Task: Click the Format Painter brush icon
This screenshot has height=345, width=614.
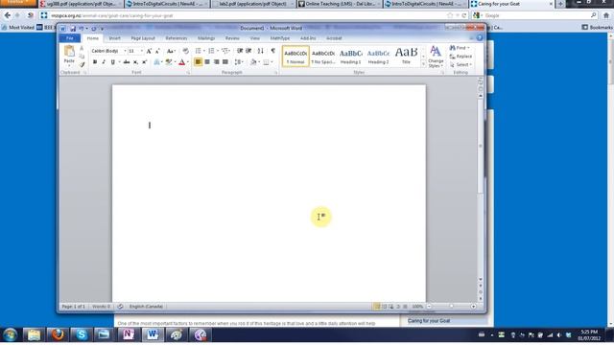Action: [82, 64]
